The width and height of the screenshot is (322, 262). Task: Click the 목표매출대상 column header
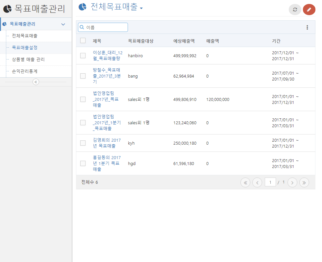pyautogui.click(x=141, y=41)
